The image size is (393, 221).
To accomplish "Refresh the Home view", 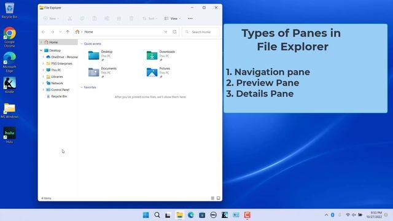I will click(174, 32).
